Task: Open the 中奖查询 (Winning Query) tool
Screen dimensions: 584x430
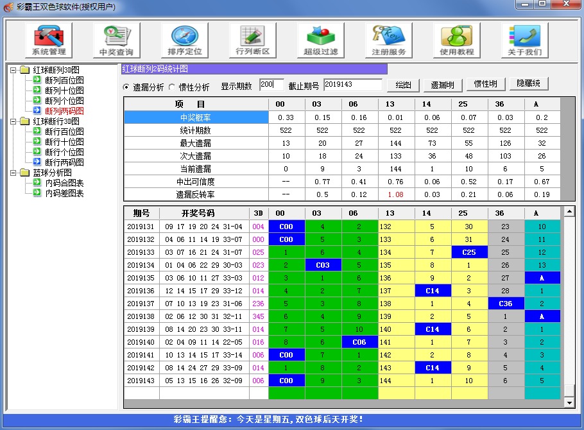Action: (x=116, y=40)
